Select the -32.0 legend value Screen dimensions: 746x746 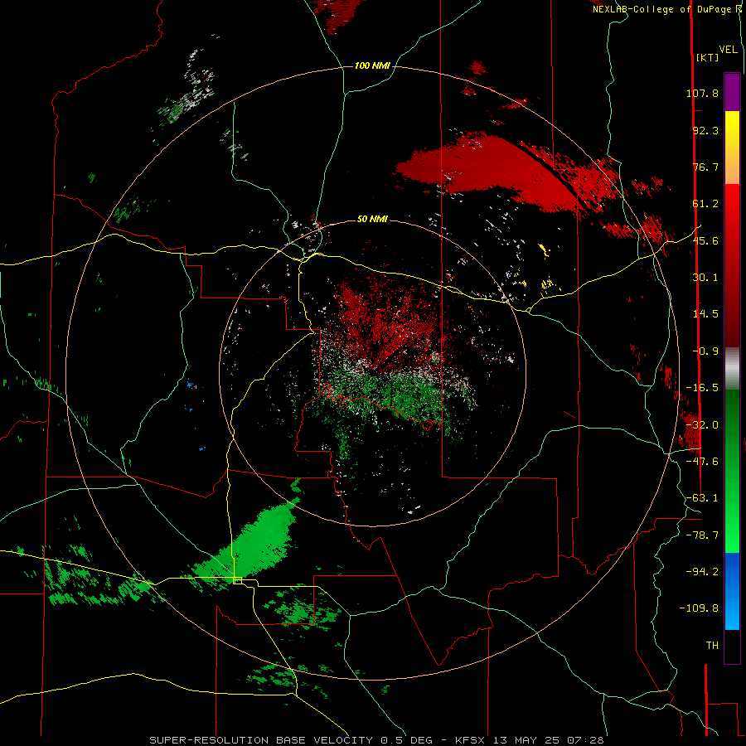(x=702, y=425)
